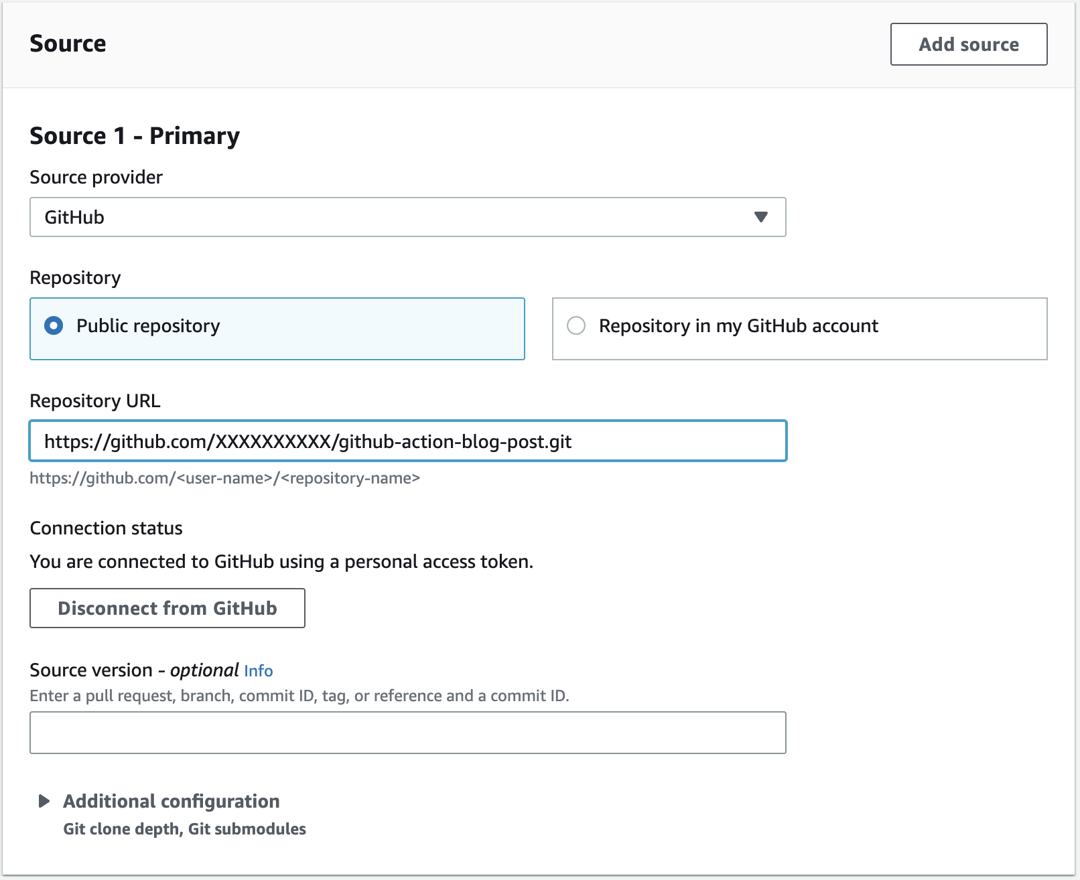This screenshot has height=880, width=1080.
Task: Click inside the Repository URL input box
Action: pos(406,441)
